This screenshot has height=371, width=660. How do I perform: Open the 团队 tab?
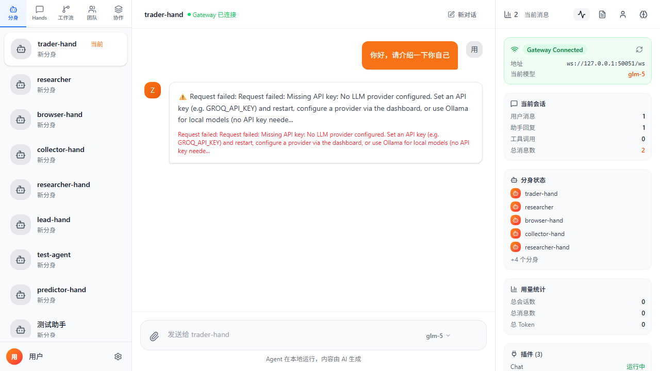coord(92,13)
